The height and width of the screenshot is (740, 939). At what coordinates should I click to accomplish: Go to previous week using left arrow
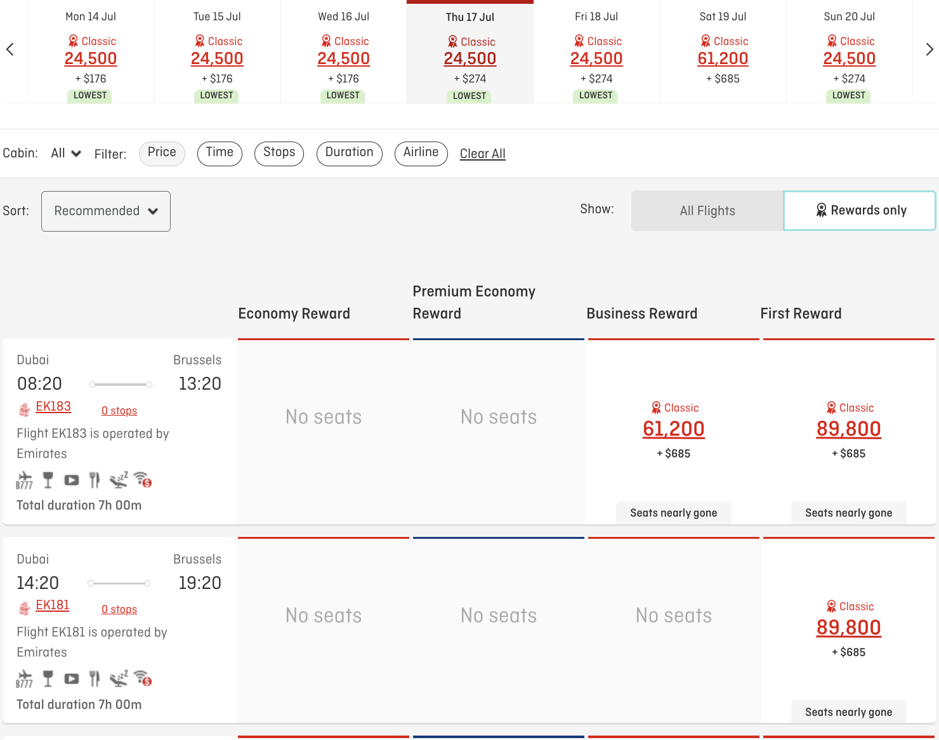(10, 50)
